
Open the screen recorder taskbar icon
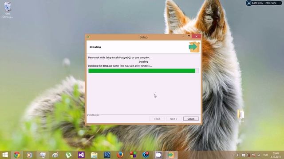click(x=158, y=155)
